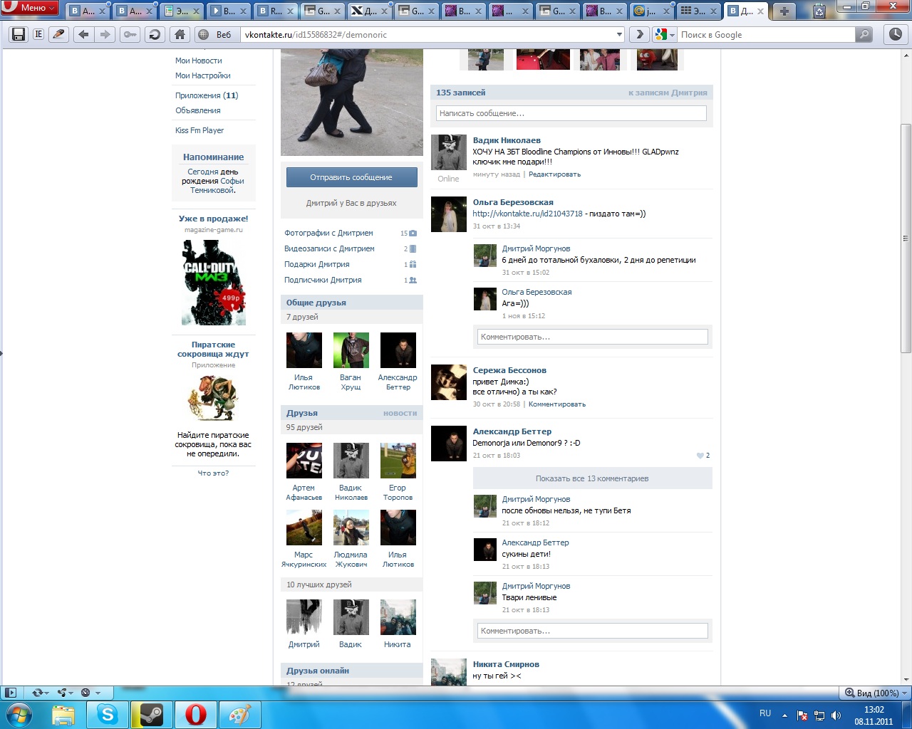Click the Отправить сообщение button
Viewport: 912px width, 729px height.
point(351,177)
